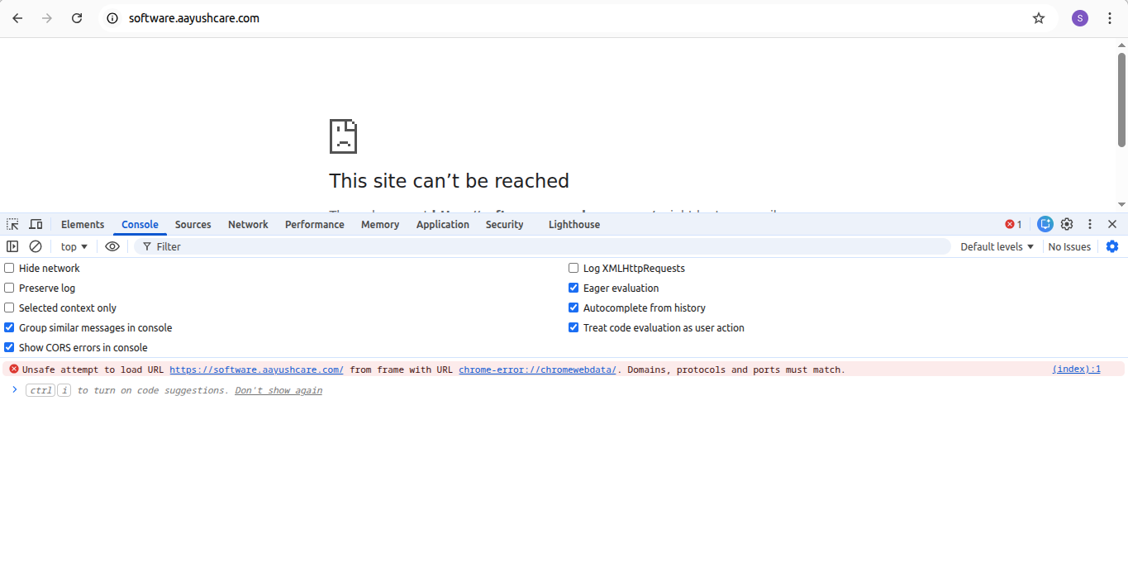
Task: Open the Performance tab
Action: (x=315, y=224)
